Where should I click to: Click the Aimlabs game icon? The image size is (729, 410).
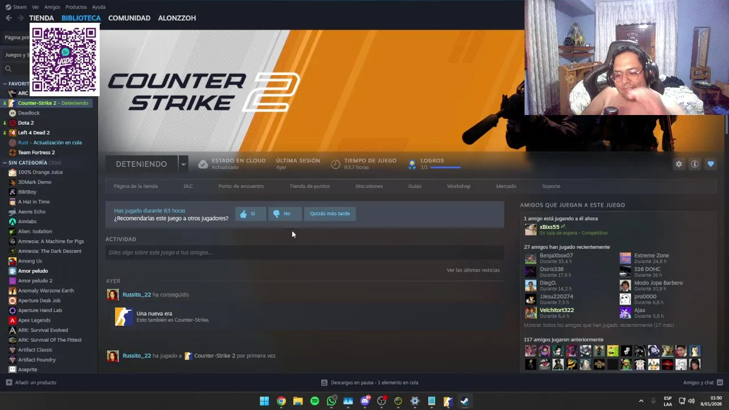[13, 222]
